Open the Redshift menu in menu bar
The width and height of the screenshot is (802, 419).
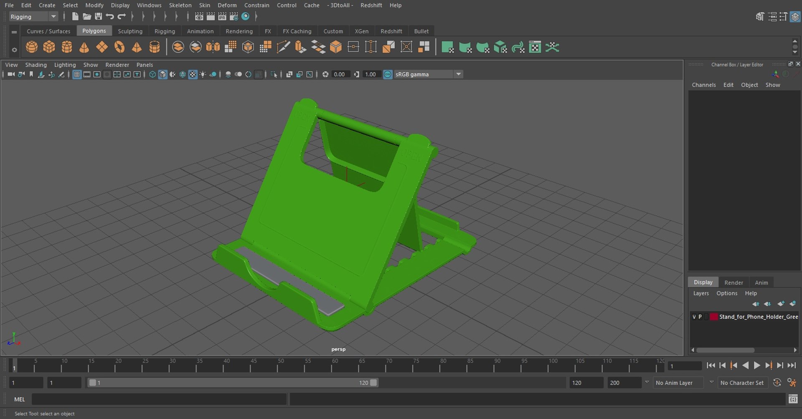(371, 5)
